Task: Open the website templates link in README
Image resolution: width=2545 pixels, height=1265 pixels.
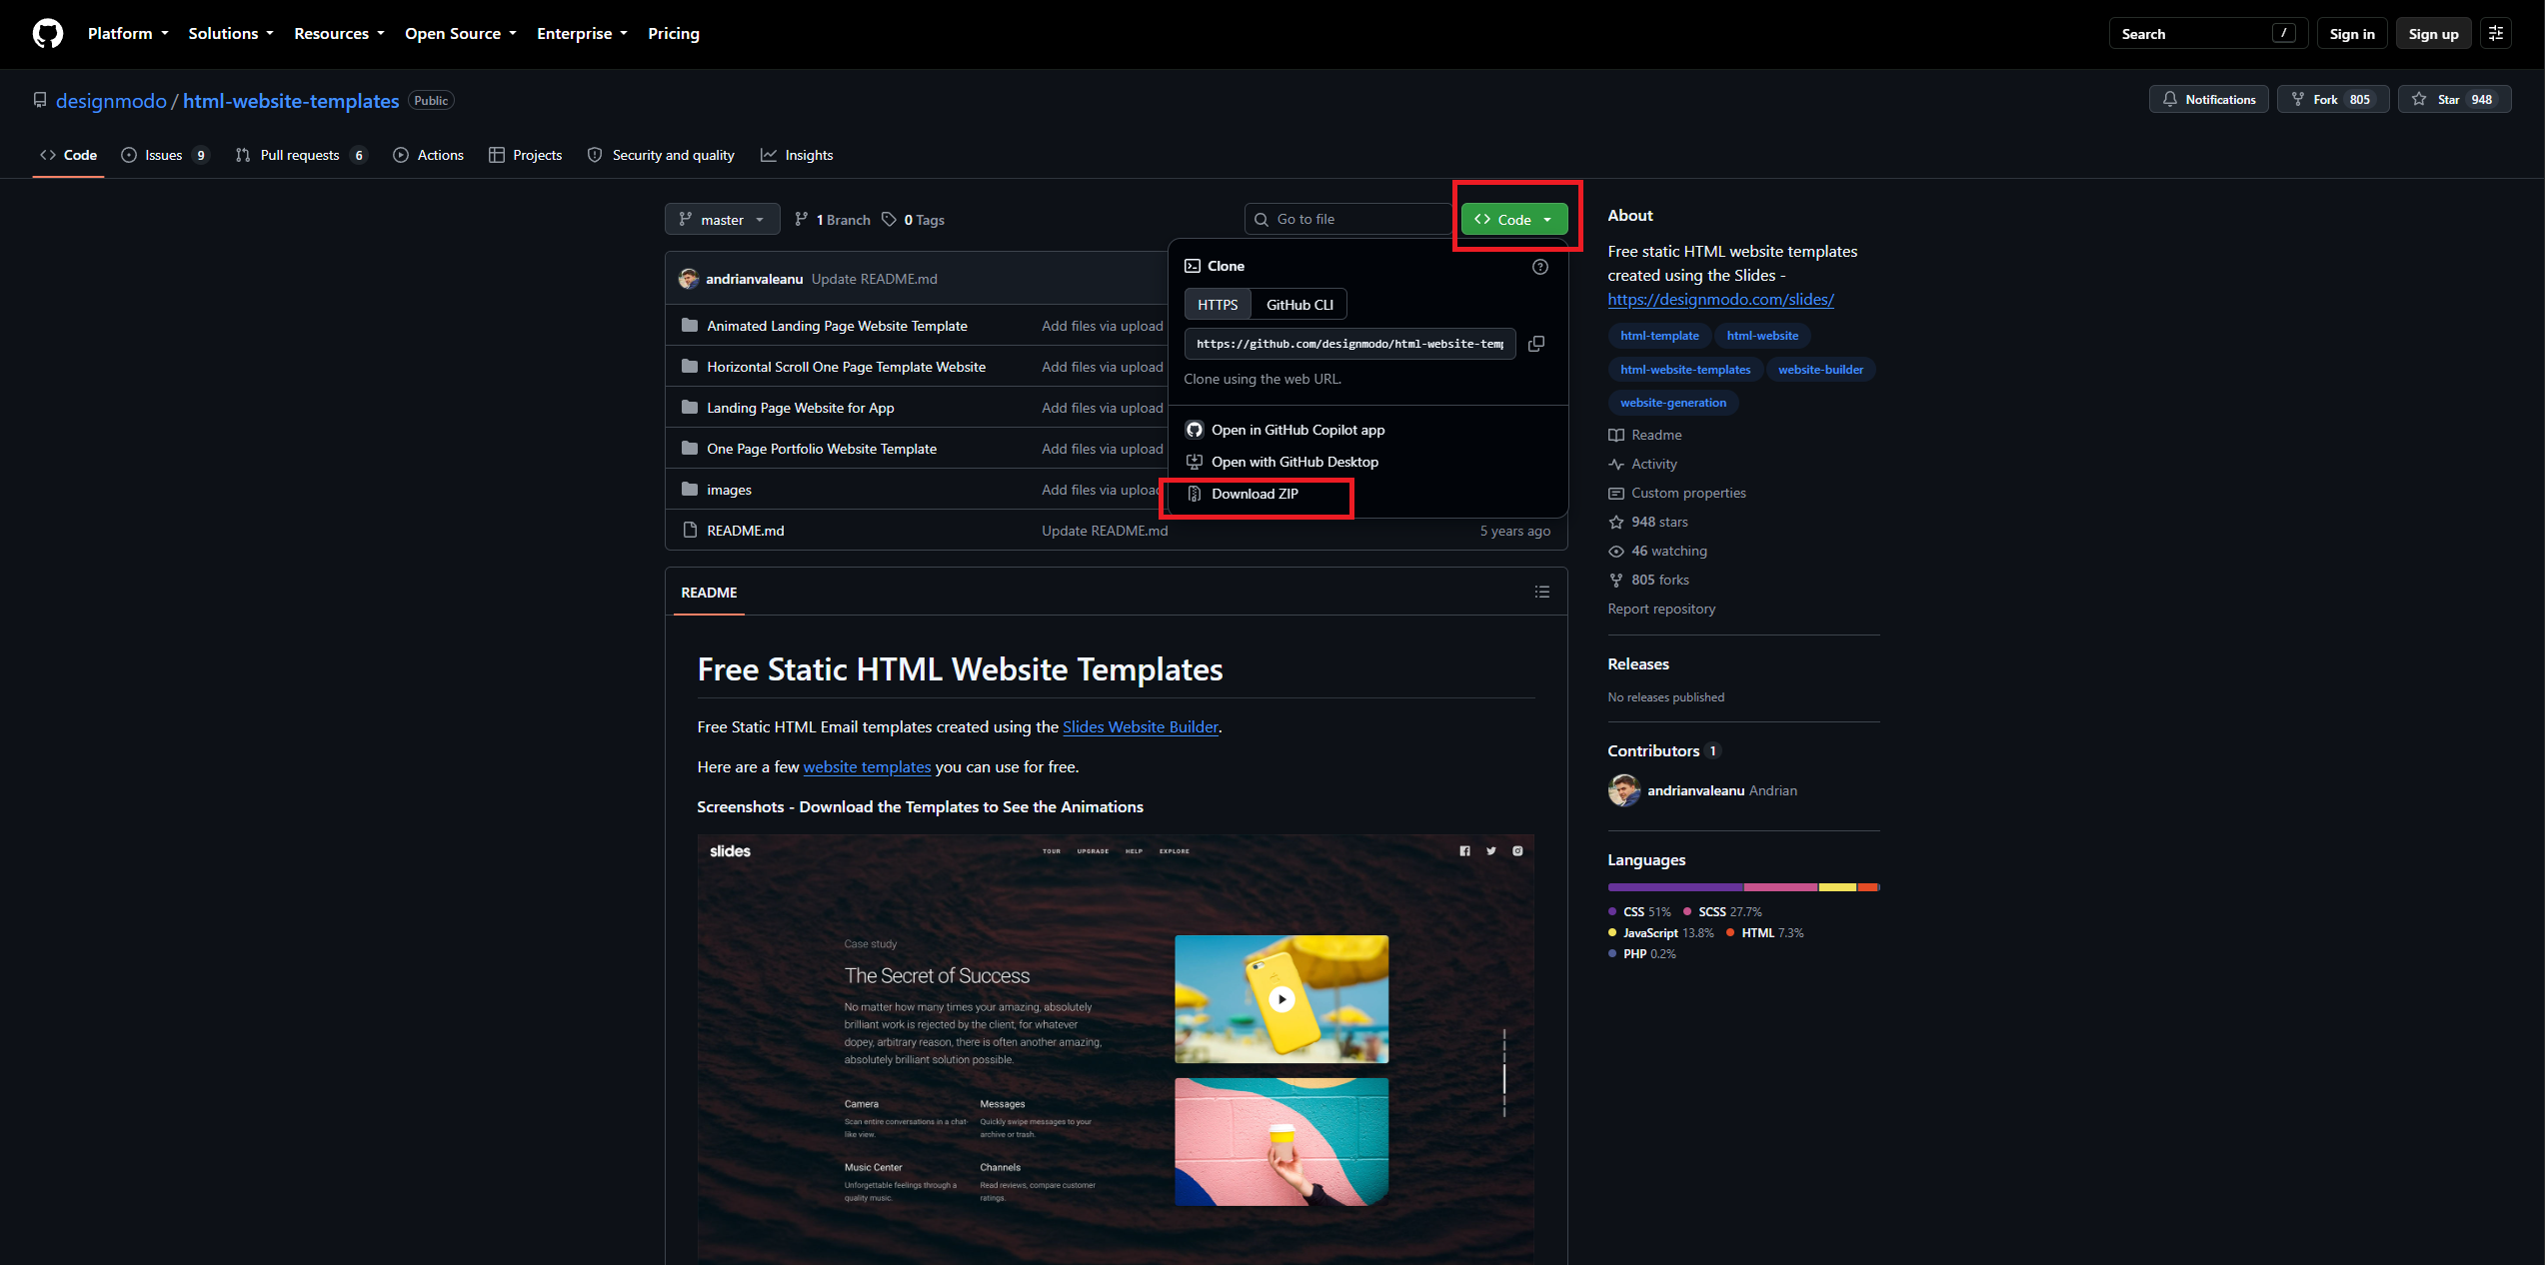Action: pos(867,767)
